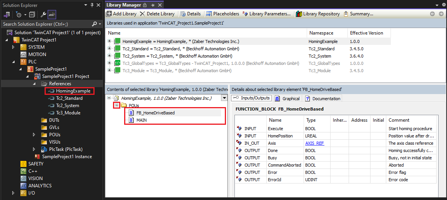Expand the SYSTEM node in Solution Explorer
Image resolution: width=447 pixels, height=200 pixels.
click(13, 47)
